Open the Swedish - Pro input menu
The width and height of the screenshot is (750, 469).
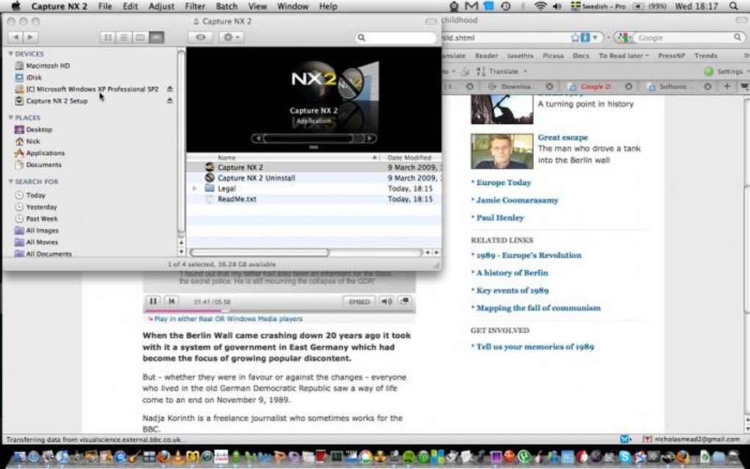coord(598,6)
